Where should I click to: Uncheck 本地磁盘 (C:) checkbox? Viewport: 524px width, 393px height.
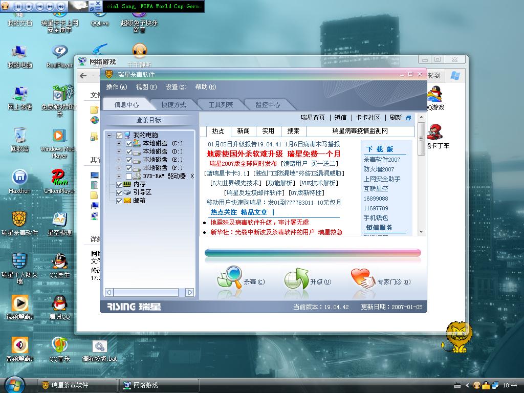click(129, 143)
